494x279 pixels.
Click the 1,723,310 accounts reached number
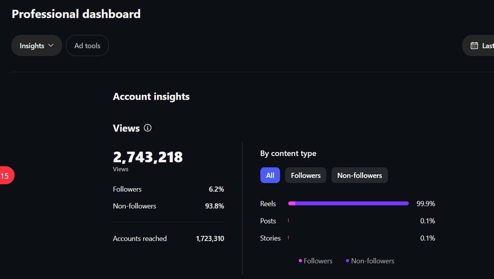click(210, 239)
